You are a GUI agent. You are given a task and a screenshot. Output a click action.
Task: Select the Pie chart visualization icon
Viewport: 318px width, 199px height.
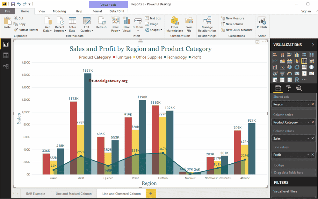click(x=290, y=67)
